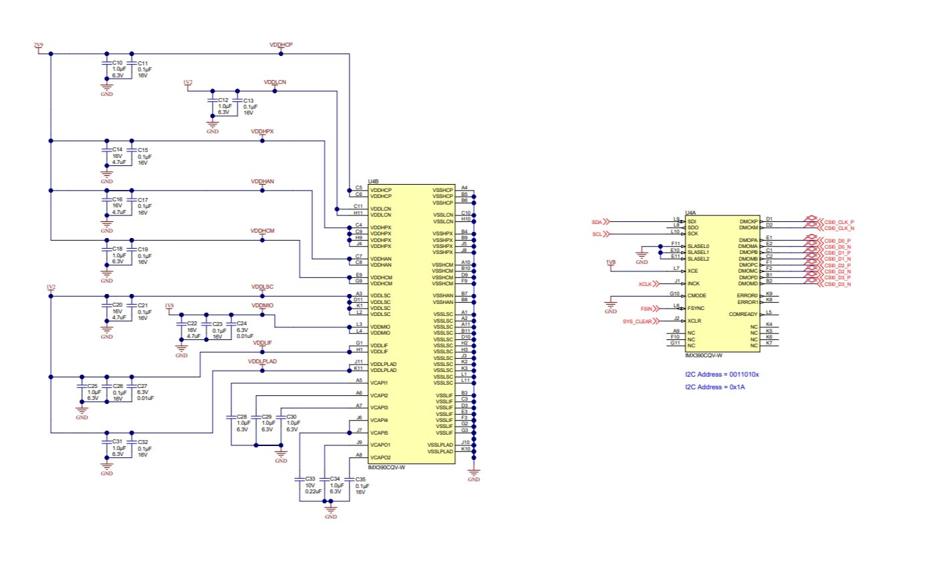This screenshot has height=582, width=947.
Task: Click the DMCKP pin name on U4A
Action: [748, 221]
